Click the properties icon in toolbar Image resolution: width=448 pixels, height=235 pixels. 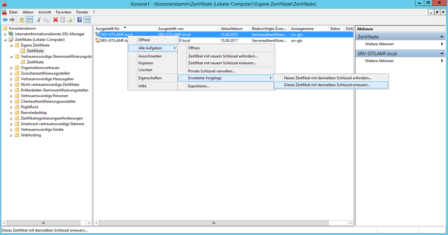(x=63, y=20)
